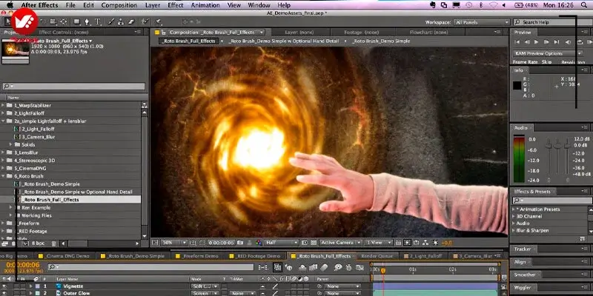Open the _Roto Brush_Demo Simple breadcrumb
593x296 pixels.
pos(380,41)
